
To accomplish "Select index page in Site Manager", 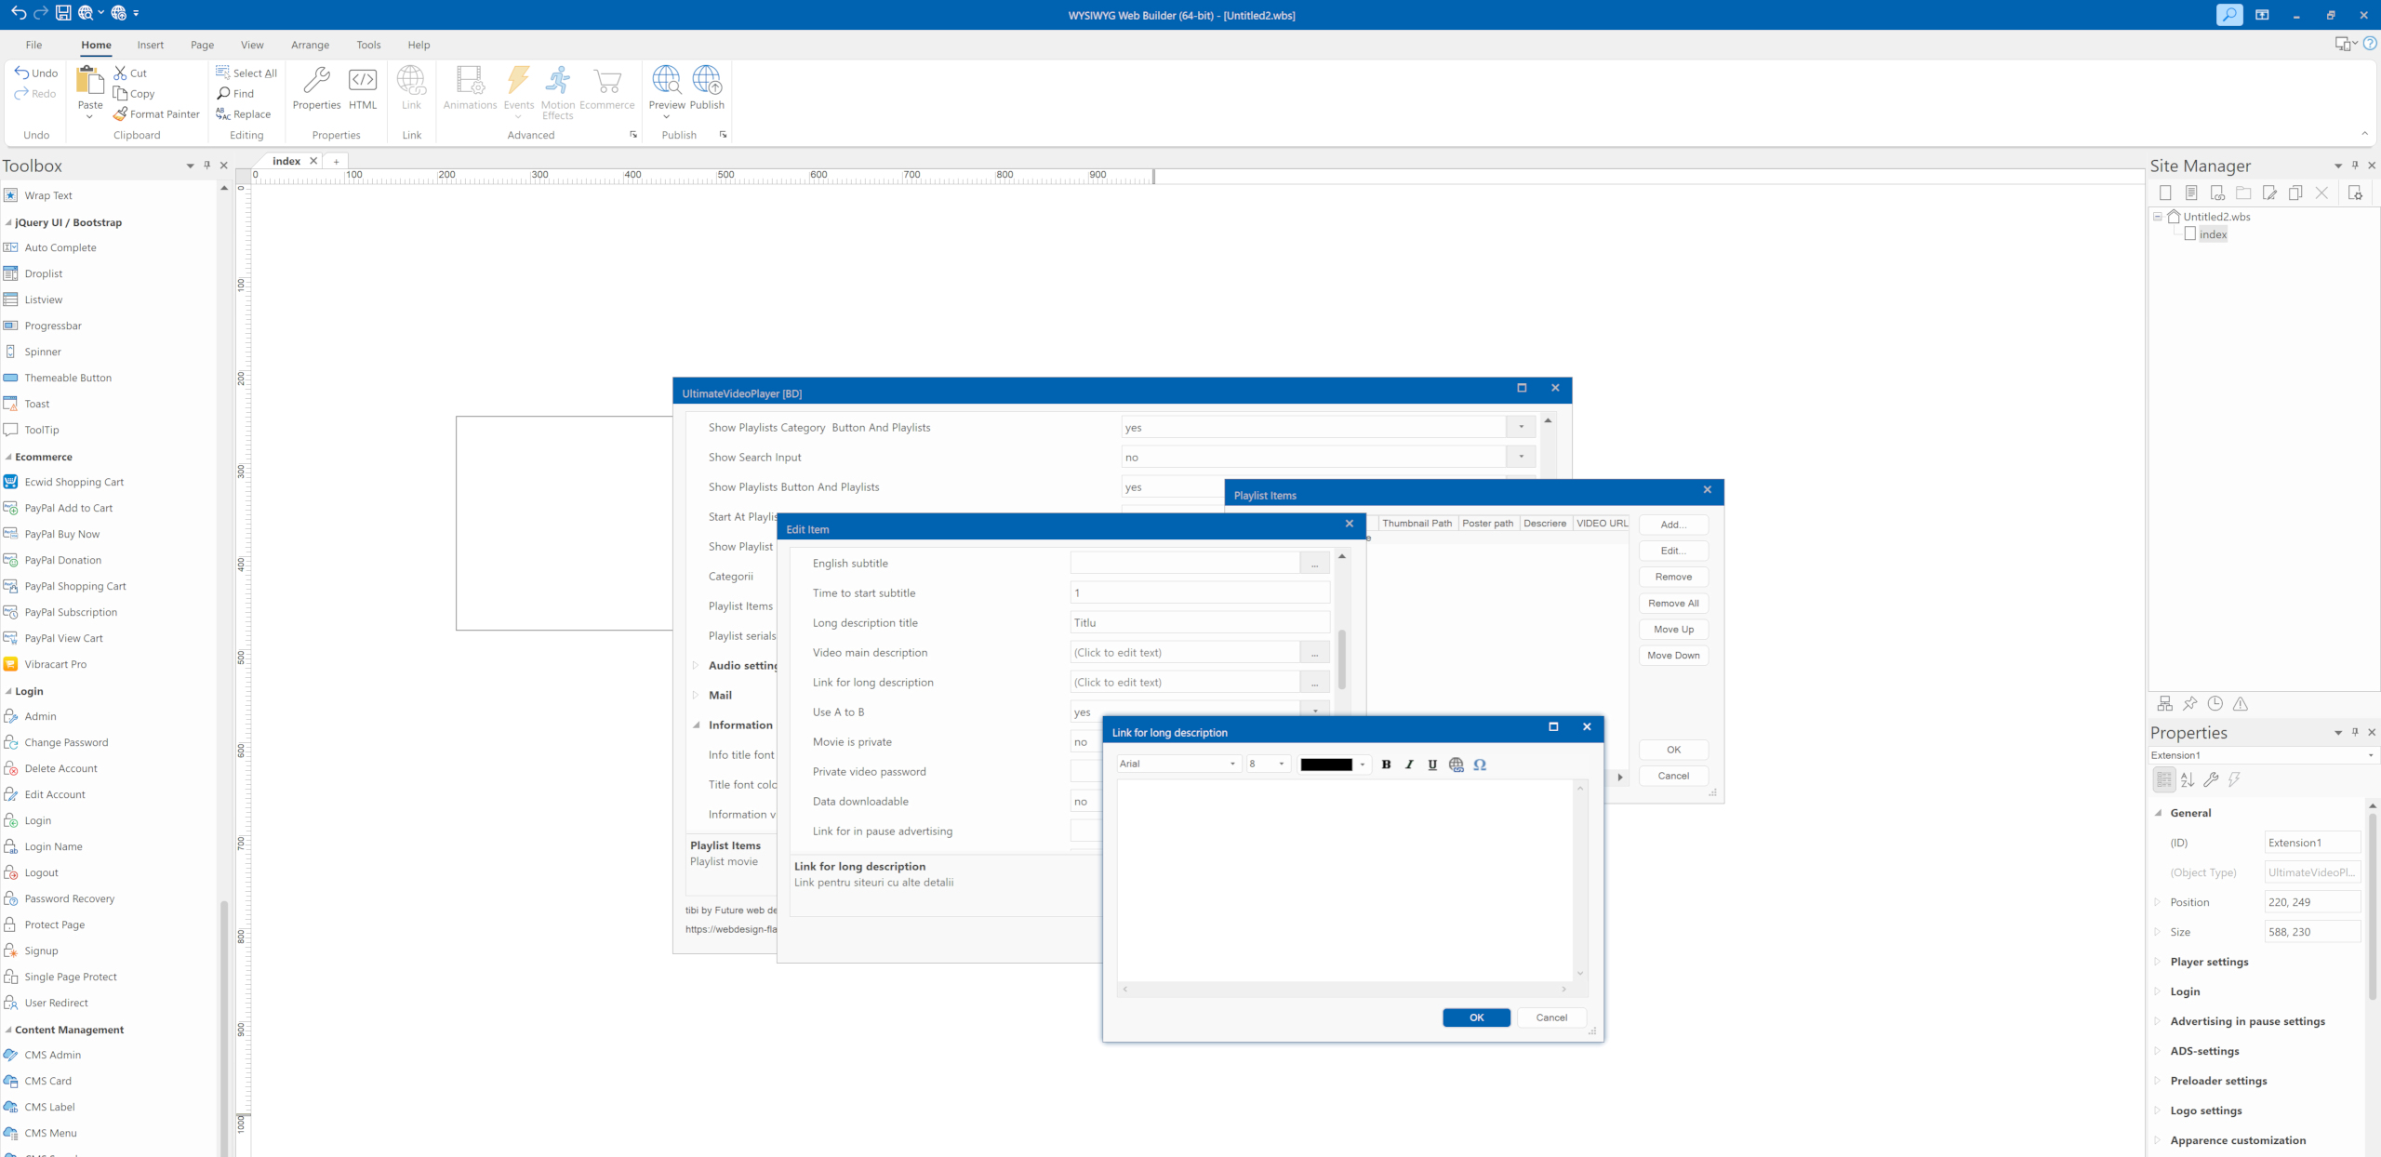I will [x=2213, y=234].
